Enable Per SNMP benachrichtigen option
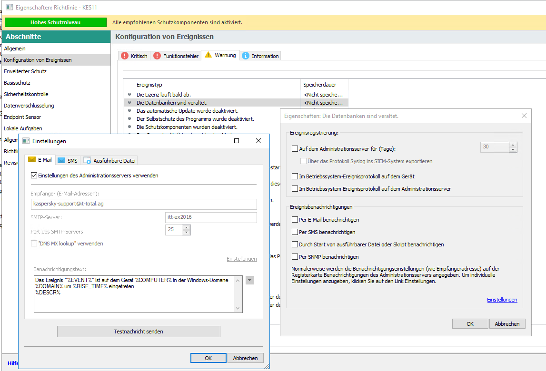 click(x=295, y=257)
